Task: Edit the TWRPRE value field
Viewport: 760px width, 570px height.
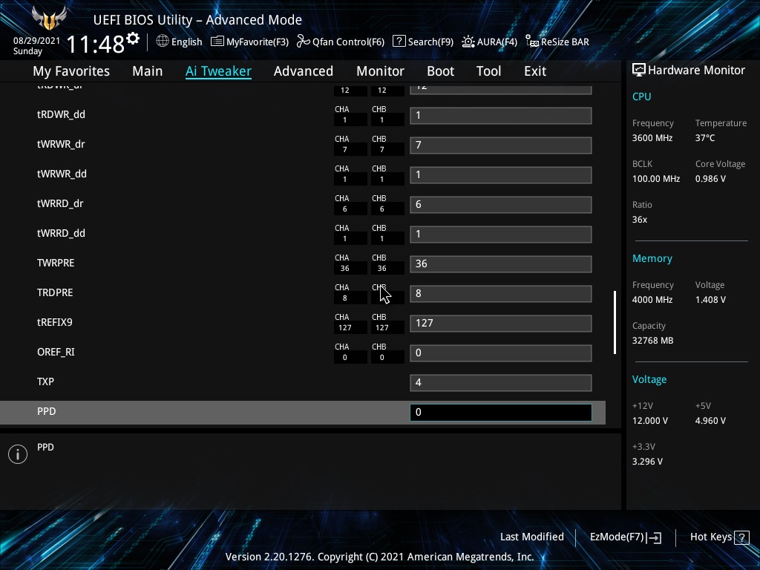Action: coord(501,264)
